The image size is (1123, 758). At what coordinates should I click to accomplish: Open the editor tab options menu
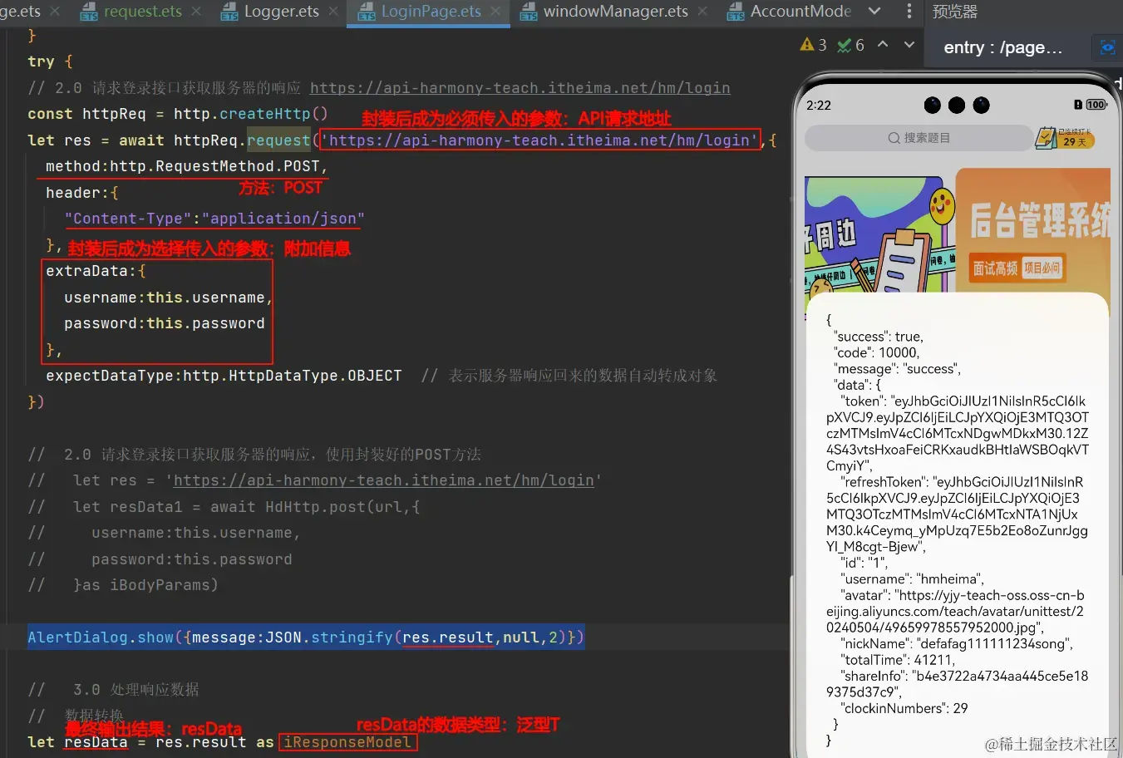tap(909, 12)
